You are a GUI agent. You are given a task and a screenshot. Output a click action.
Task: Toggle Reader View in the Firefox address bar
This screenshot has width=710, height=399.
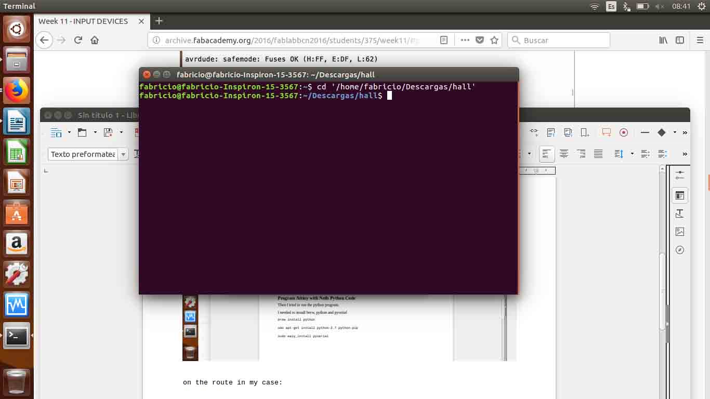444,40
